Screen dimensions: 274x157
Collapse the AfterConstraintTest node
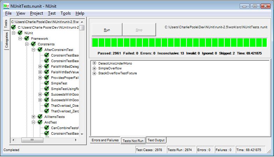point(33,50)
